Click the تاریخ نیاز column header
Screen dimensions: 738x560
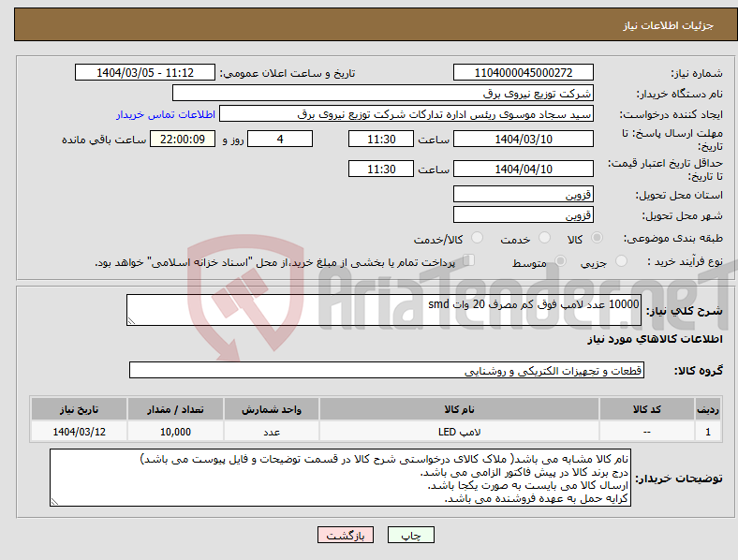click(79, 409)
